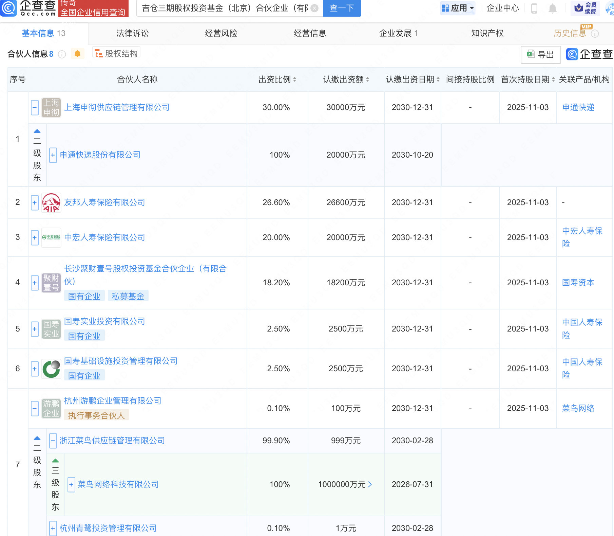Open the 申通快递 related product link
Viewport: 614px width, 536px height.
(x=578, y=108)
